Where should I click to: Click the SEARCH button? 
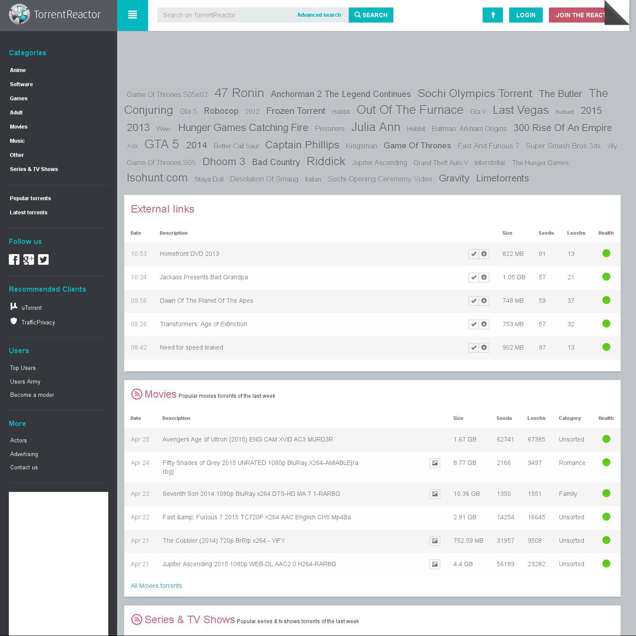[371, 15]
